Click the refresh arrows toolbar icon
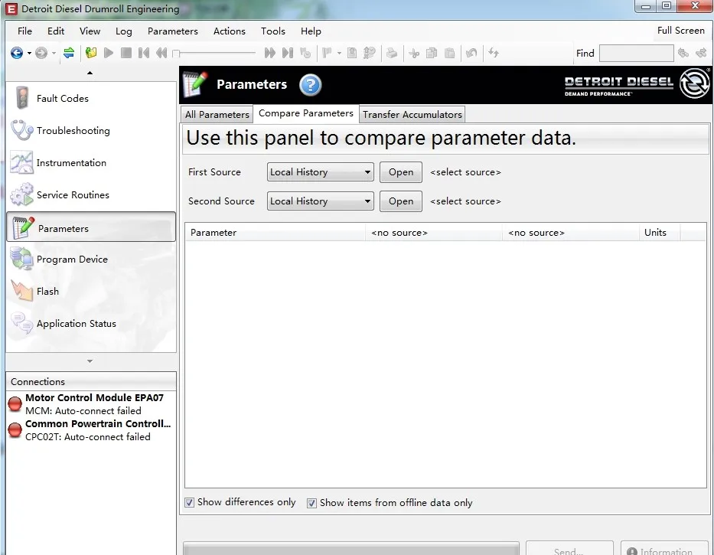Screen dimensions: 714x555 (x=494, y=53)
